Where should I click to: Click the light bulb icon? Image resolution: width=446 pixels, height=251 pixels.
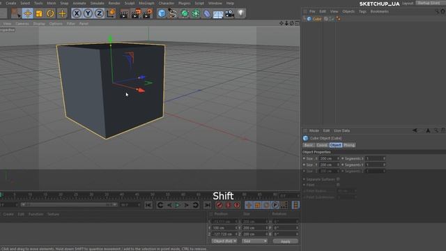[241, 13]
